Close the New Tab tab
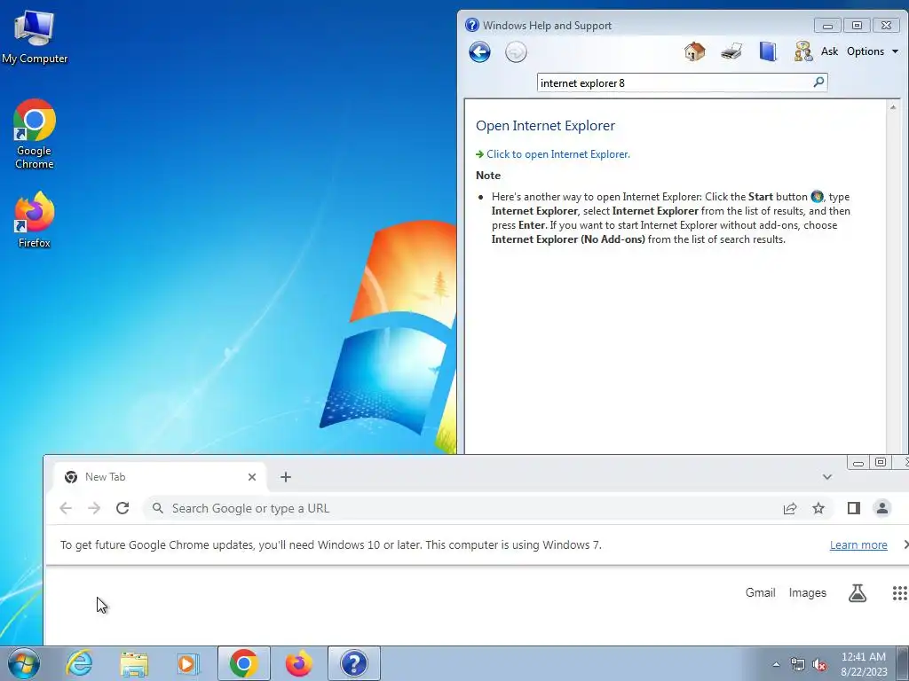Screen dimensions: 909x681 coord(251,477)
